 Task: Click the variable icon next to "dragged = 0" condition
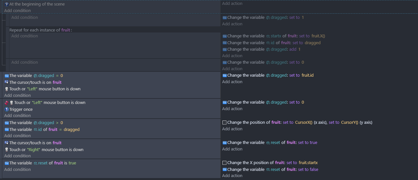[6, 76]
